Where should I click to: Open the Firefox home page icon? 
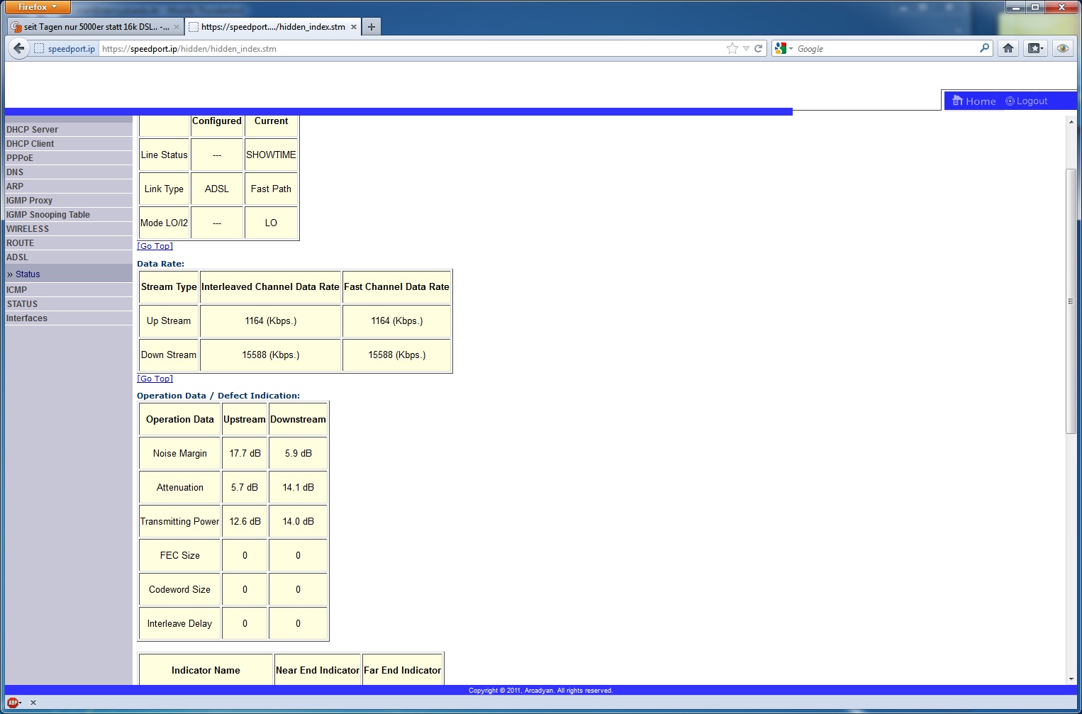1008,48
